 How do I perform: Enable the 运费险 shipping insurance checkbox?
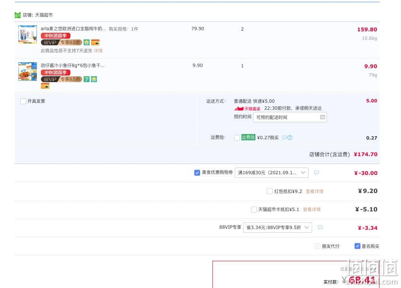click(x=237, y=138)
